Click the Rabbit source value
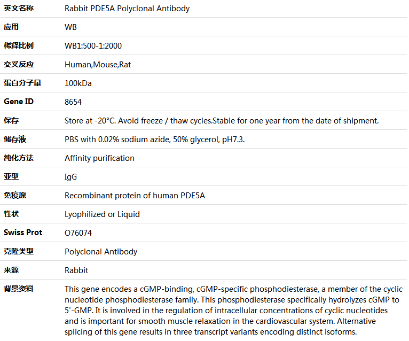The image size is (409, 341). (x=76, y=270)
